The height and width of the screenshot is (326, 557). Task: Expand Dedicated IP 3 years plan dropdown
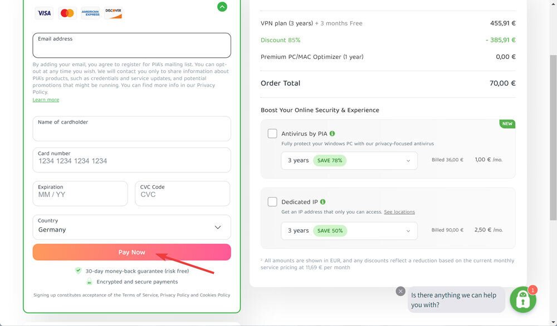pos(349,230)
